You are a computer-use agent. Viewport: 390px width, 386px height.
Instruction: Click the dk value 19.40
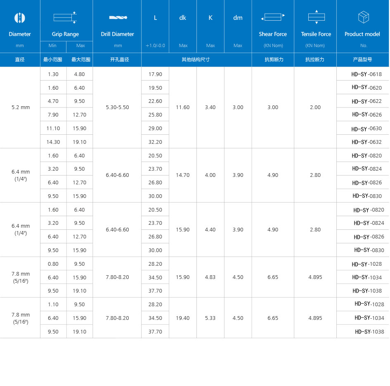[x=183, y=318]
